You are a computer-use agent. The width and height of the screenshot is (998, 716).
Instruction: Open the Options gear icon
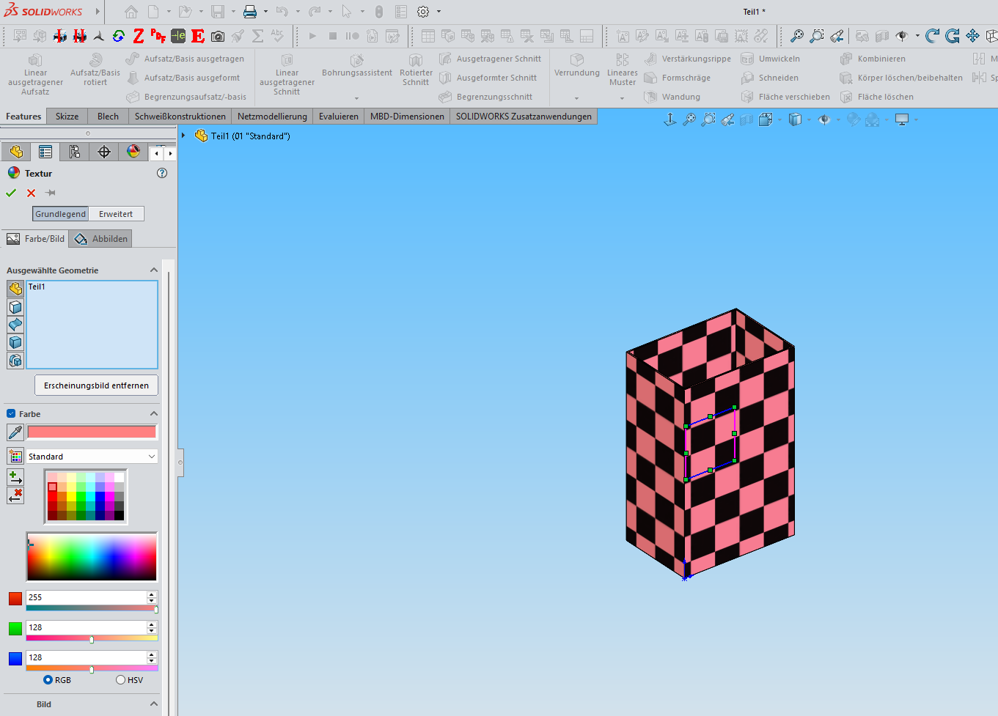point(423,12)
